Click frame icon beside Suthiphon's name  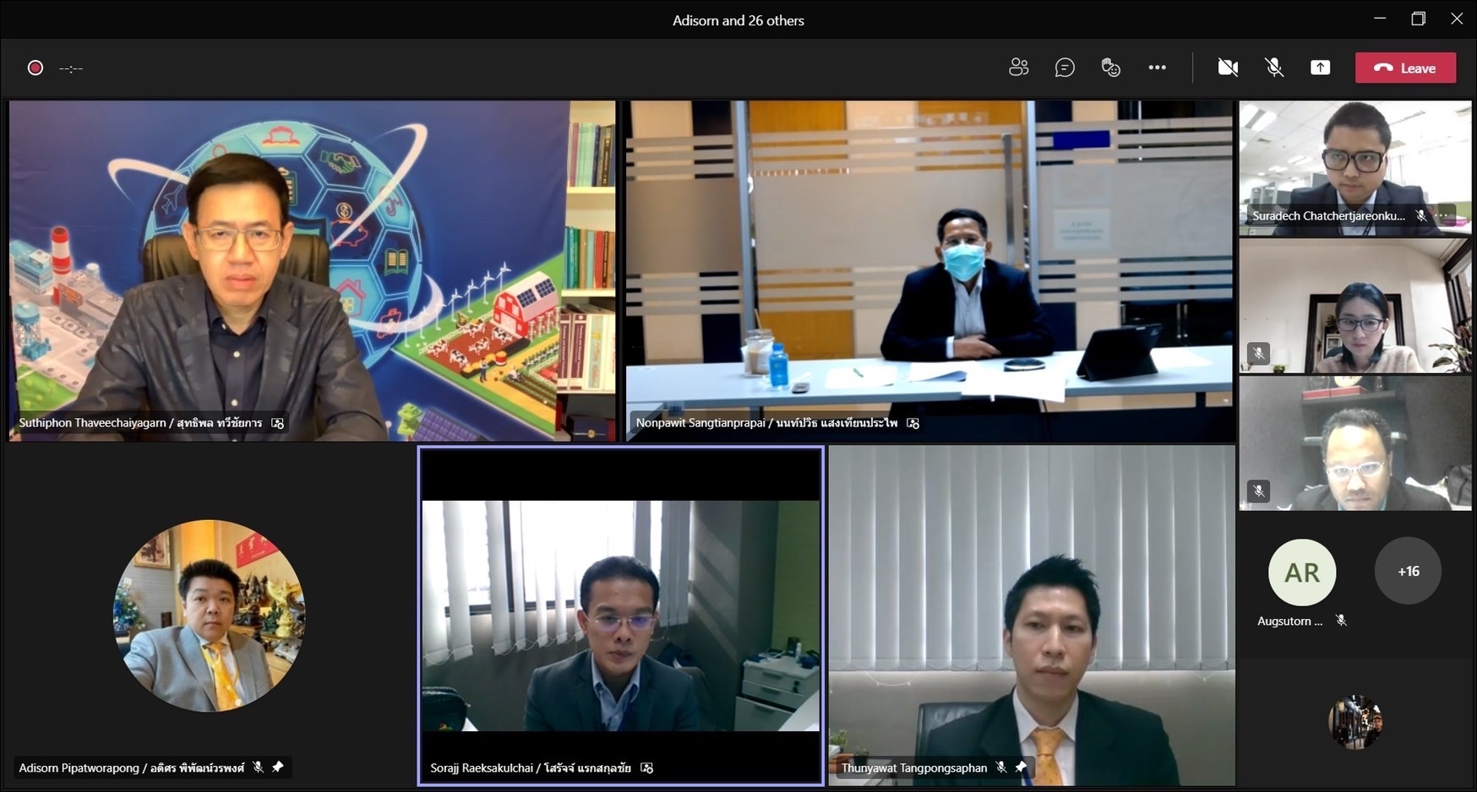click(278, 423)
